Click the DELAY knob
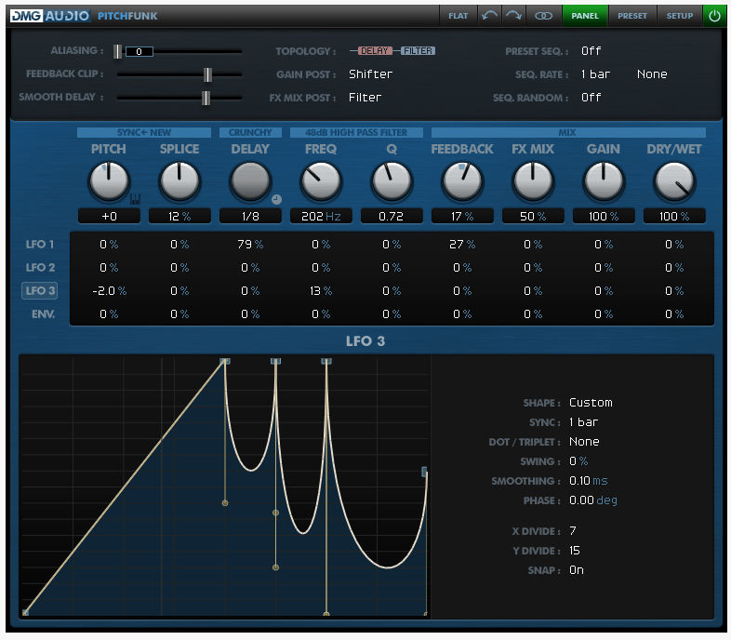This screenshot has width=731, height=640. pos(250,181)
